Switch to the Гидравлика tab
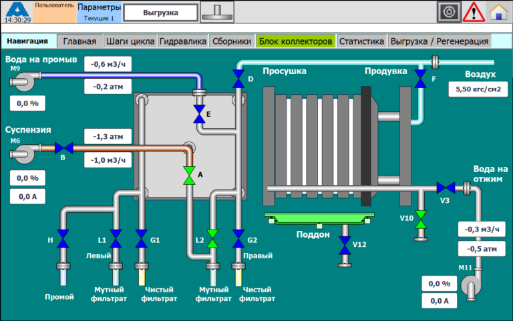513x321 pixels. click(183, 41)
